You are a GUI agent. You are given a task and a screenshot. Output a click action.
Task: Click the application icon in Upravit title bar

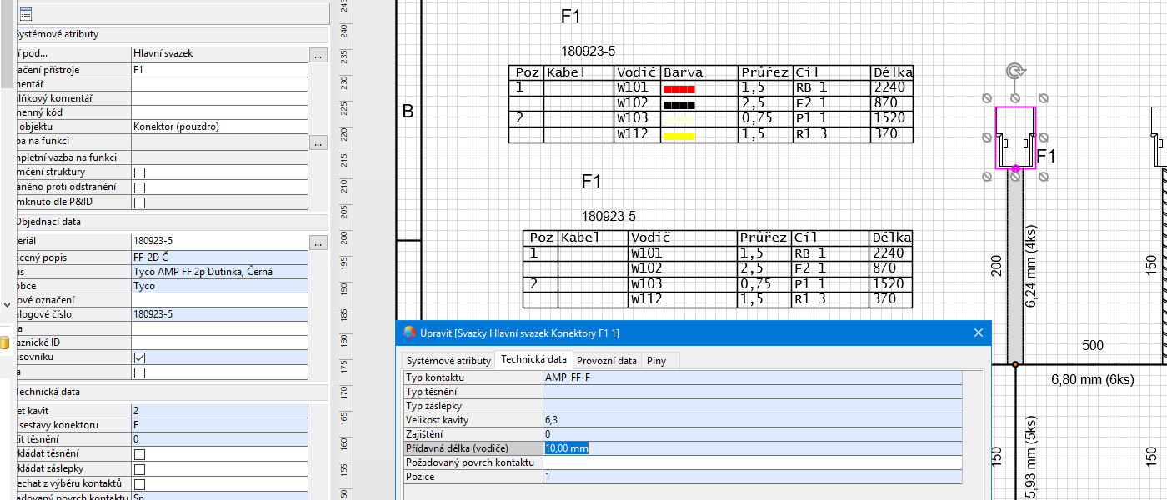pos(409,332)
